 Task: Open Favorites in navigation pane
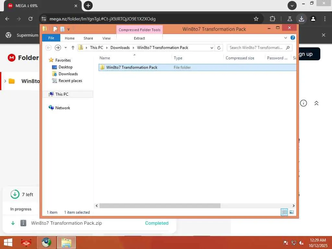tap(63, 60)
